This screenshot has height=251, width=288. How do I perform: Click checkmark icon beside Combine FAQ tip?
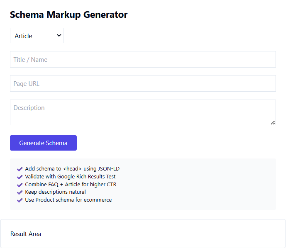20,185
